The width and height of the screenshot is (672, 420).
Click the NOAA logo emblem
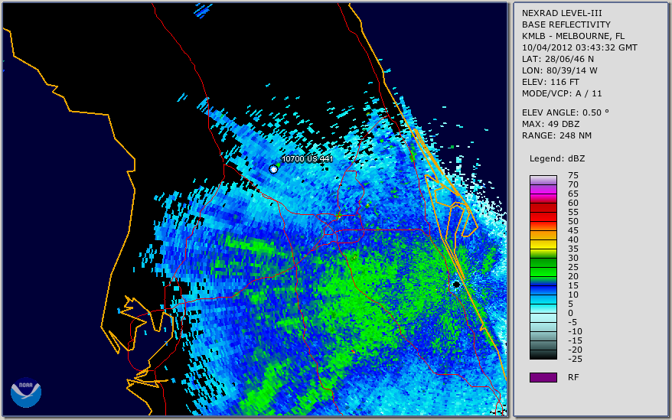click(x=26, y=392)
